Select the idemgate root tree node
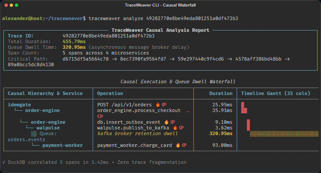The image size is (321, 173). (x=20, y=105)
